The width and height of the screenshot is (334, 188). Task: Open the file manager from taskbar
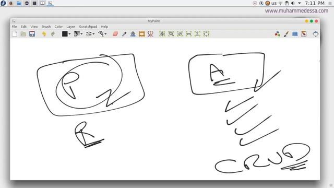point(19,3)
